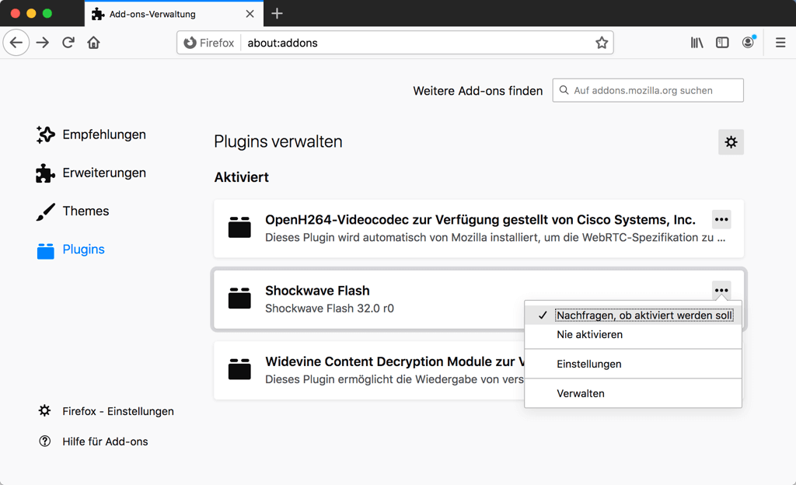The width and height of the screenshot is (796, 485).
Task: Click the Plugins verwalten heading
Action: [278, 141]
